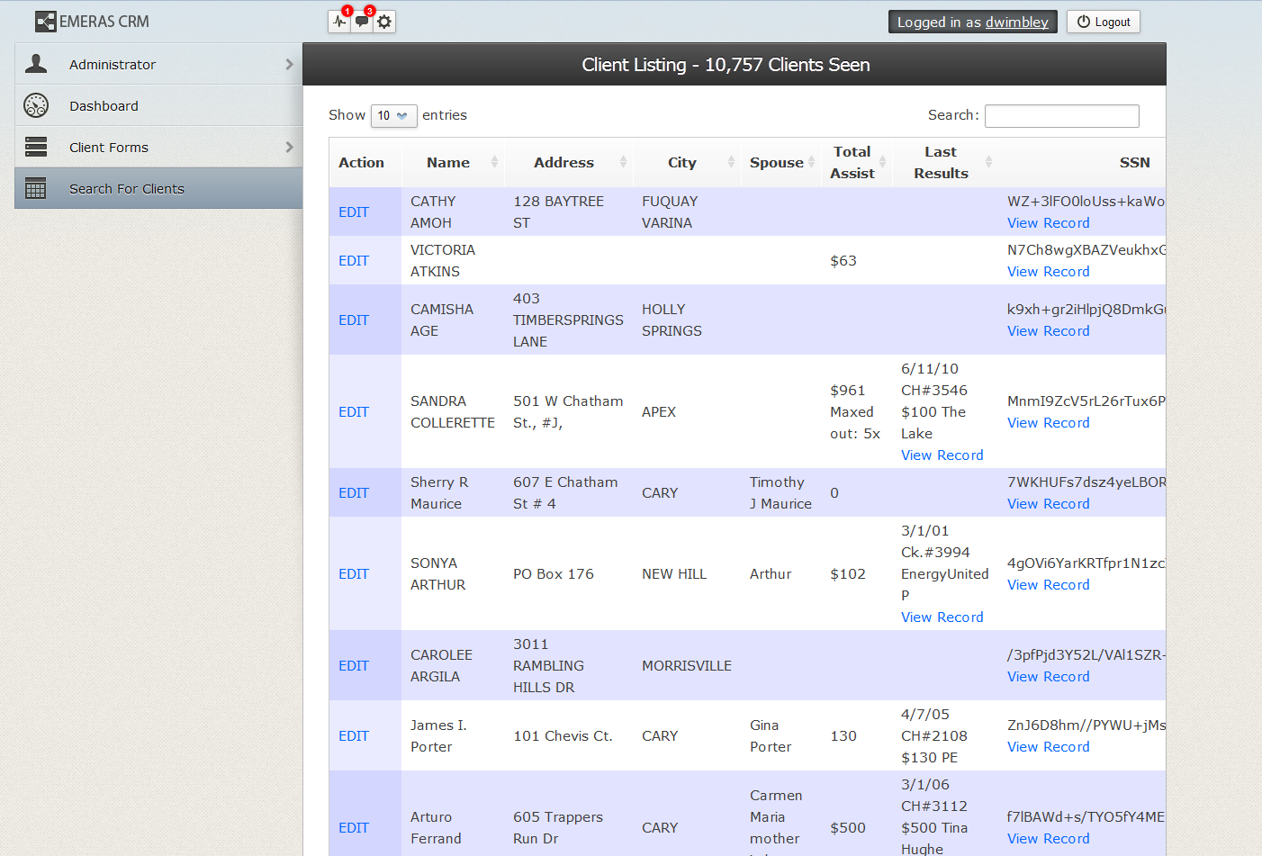This screenshot has height=856, width=1262.
Task: Open View Record for Victoria Atkins
Action: [x=1048, y=272]
